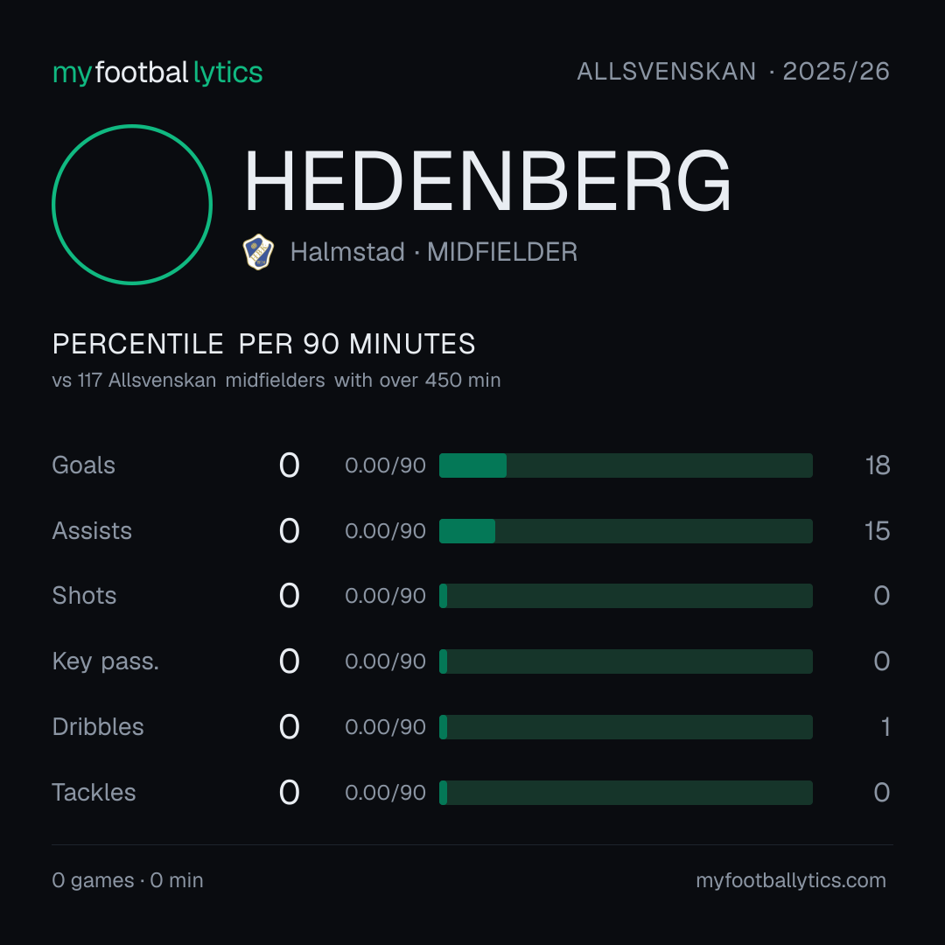The height and width of the screenshot is (945, 945).
Task: Select the Goals percentile bar
Action: tap(626, 465)
